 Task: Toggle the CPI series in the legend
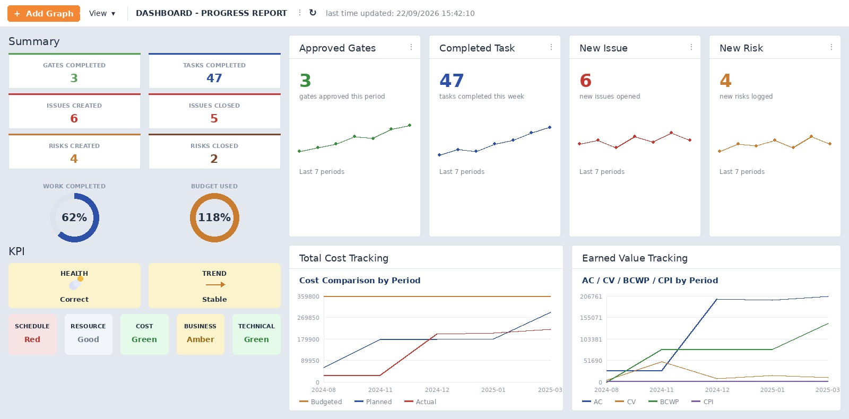coord(703,402)
